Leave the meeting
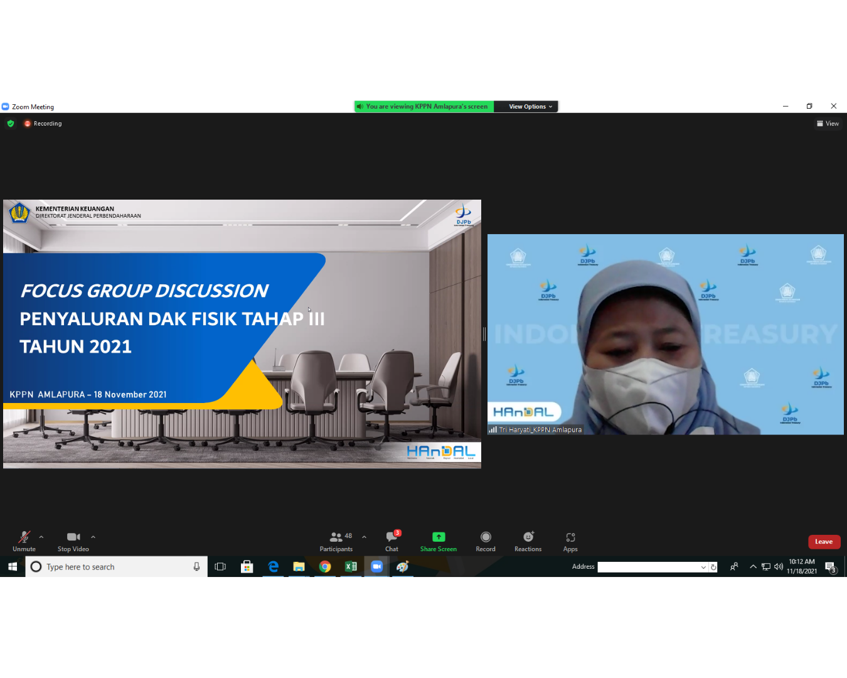 click(824, 542)
